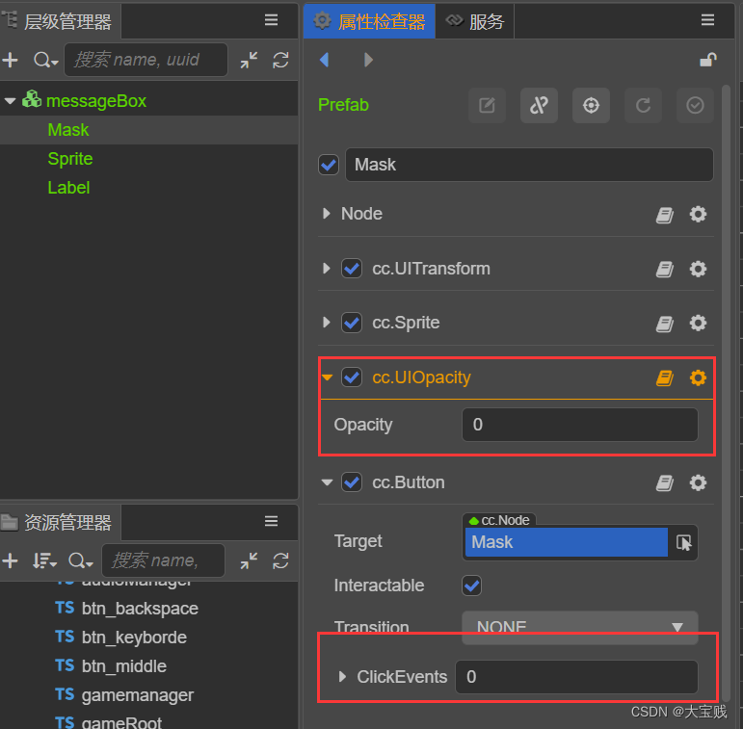Click the refresh icon in hierarchy panel
Screen dimensions: 743x729
pos(280,60)
